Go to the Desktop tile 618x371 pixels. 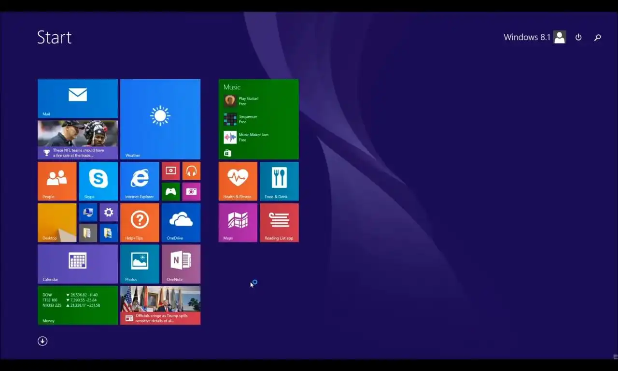(x=57, y=223)
